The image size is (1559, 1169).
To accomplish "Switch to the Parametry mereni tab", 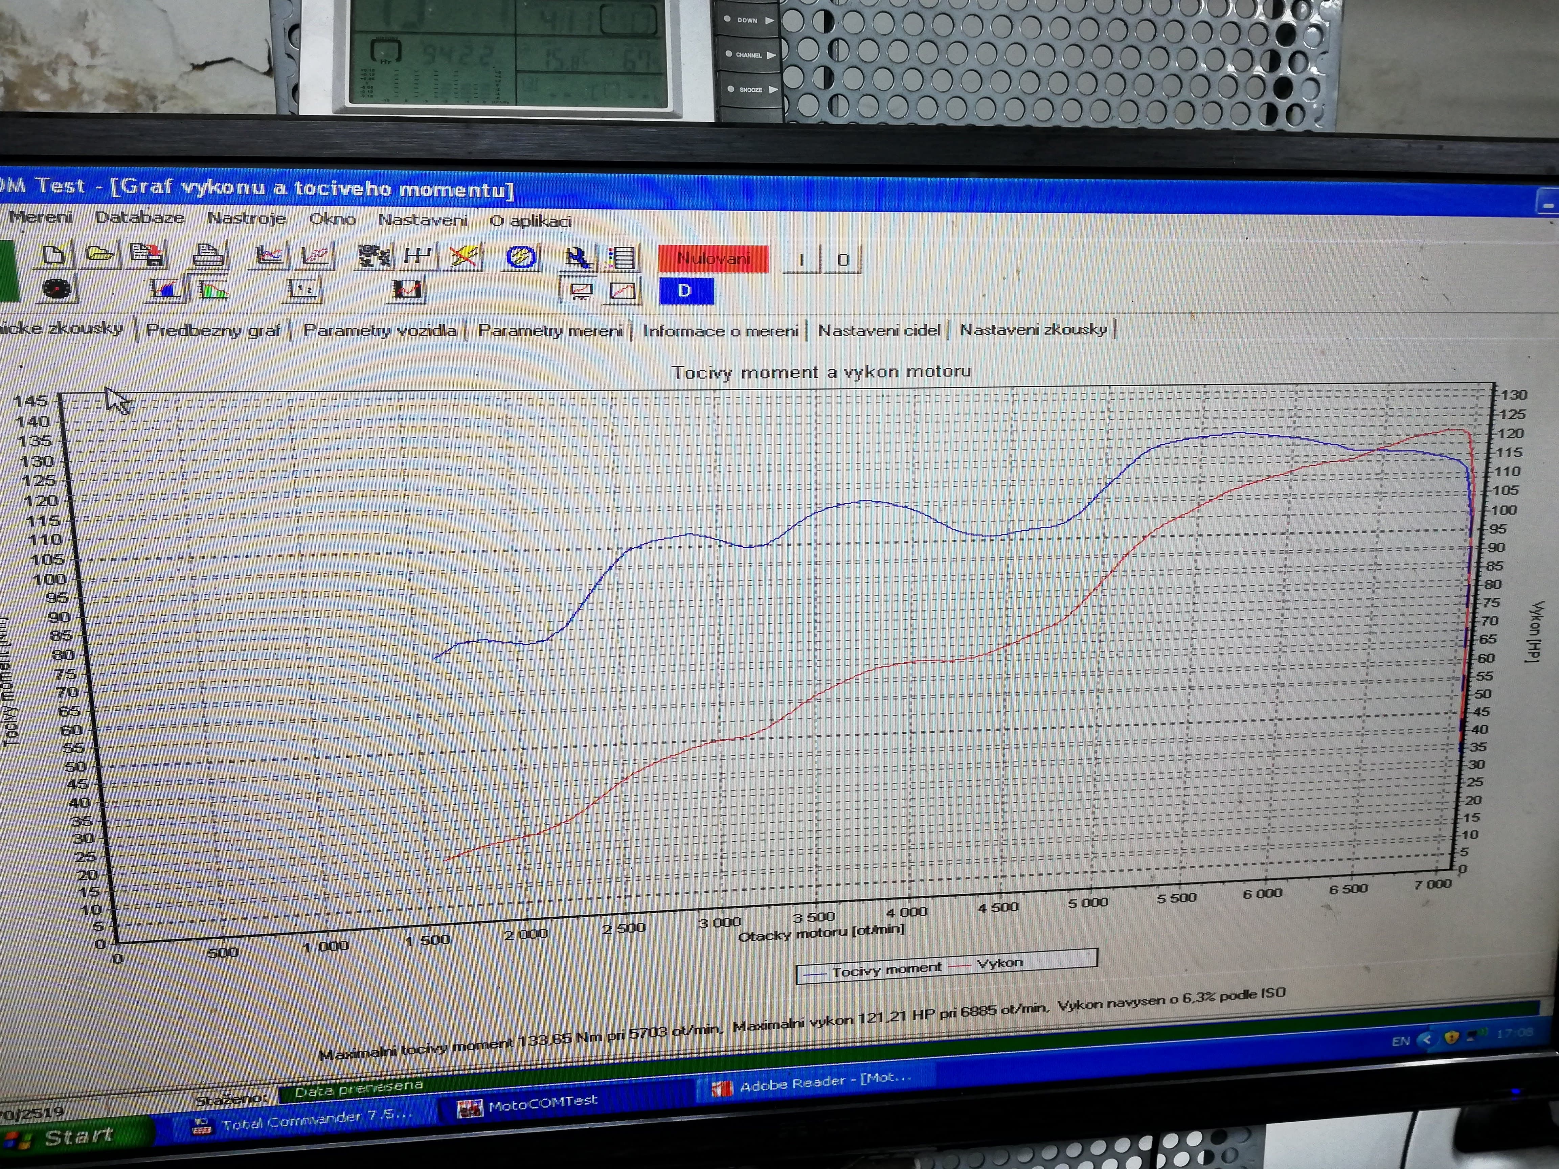I will (x=550, y=330).
